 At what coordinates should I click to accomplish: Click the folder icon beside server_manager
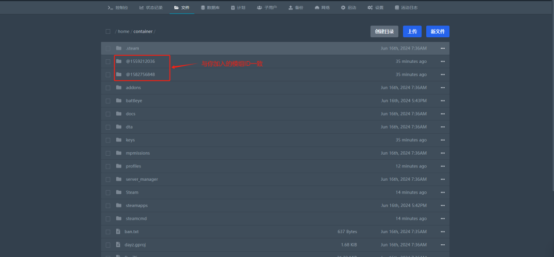118,179
